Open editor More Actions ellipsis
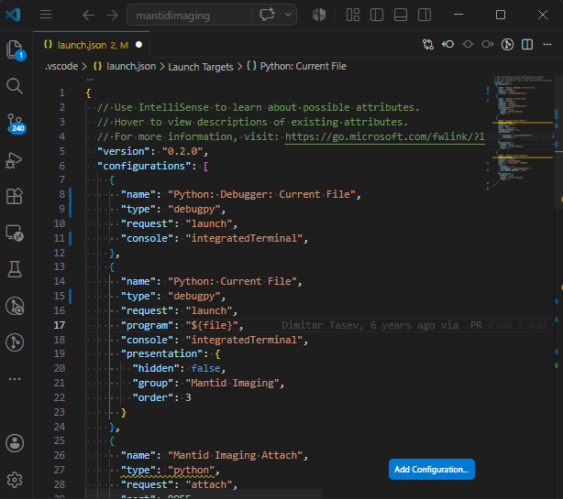The image size is (563, 499). pyautogui.click(x=547, y=45)
